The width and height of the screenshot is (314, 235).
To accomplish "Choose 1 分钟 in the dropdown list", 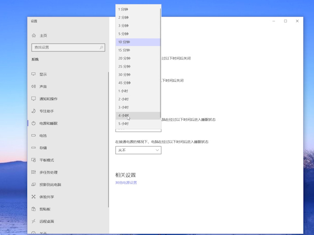I will (138, 9).
